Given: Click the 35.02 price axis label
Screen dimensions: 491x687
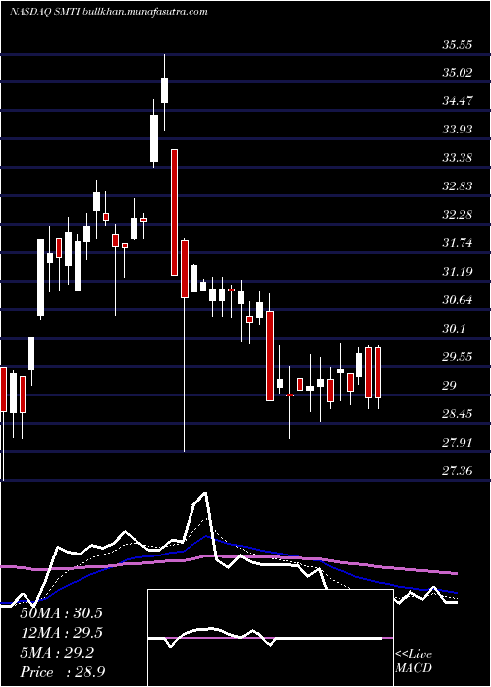Looking at the screenshot, I should (458, 73).
